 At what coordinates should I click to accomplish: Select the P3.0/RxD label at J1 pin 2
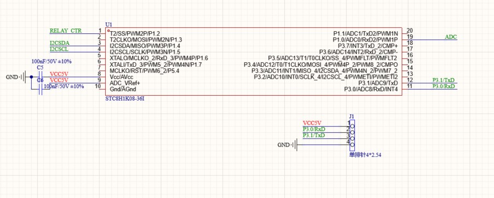click(x=314, y=130)
